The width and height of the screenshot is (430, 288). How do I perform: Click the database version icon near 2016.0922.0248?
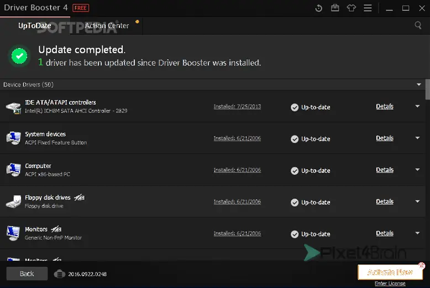click(x=60, y=274)
